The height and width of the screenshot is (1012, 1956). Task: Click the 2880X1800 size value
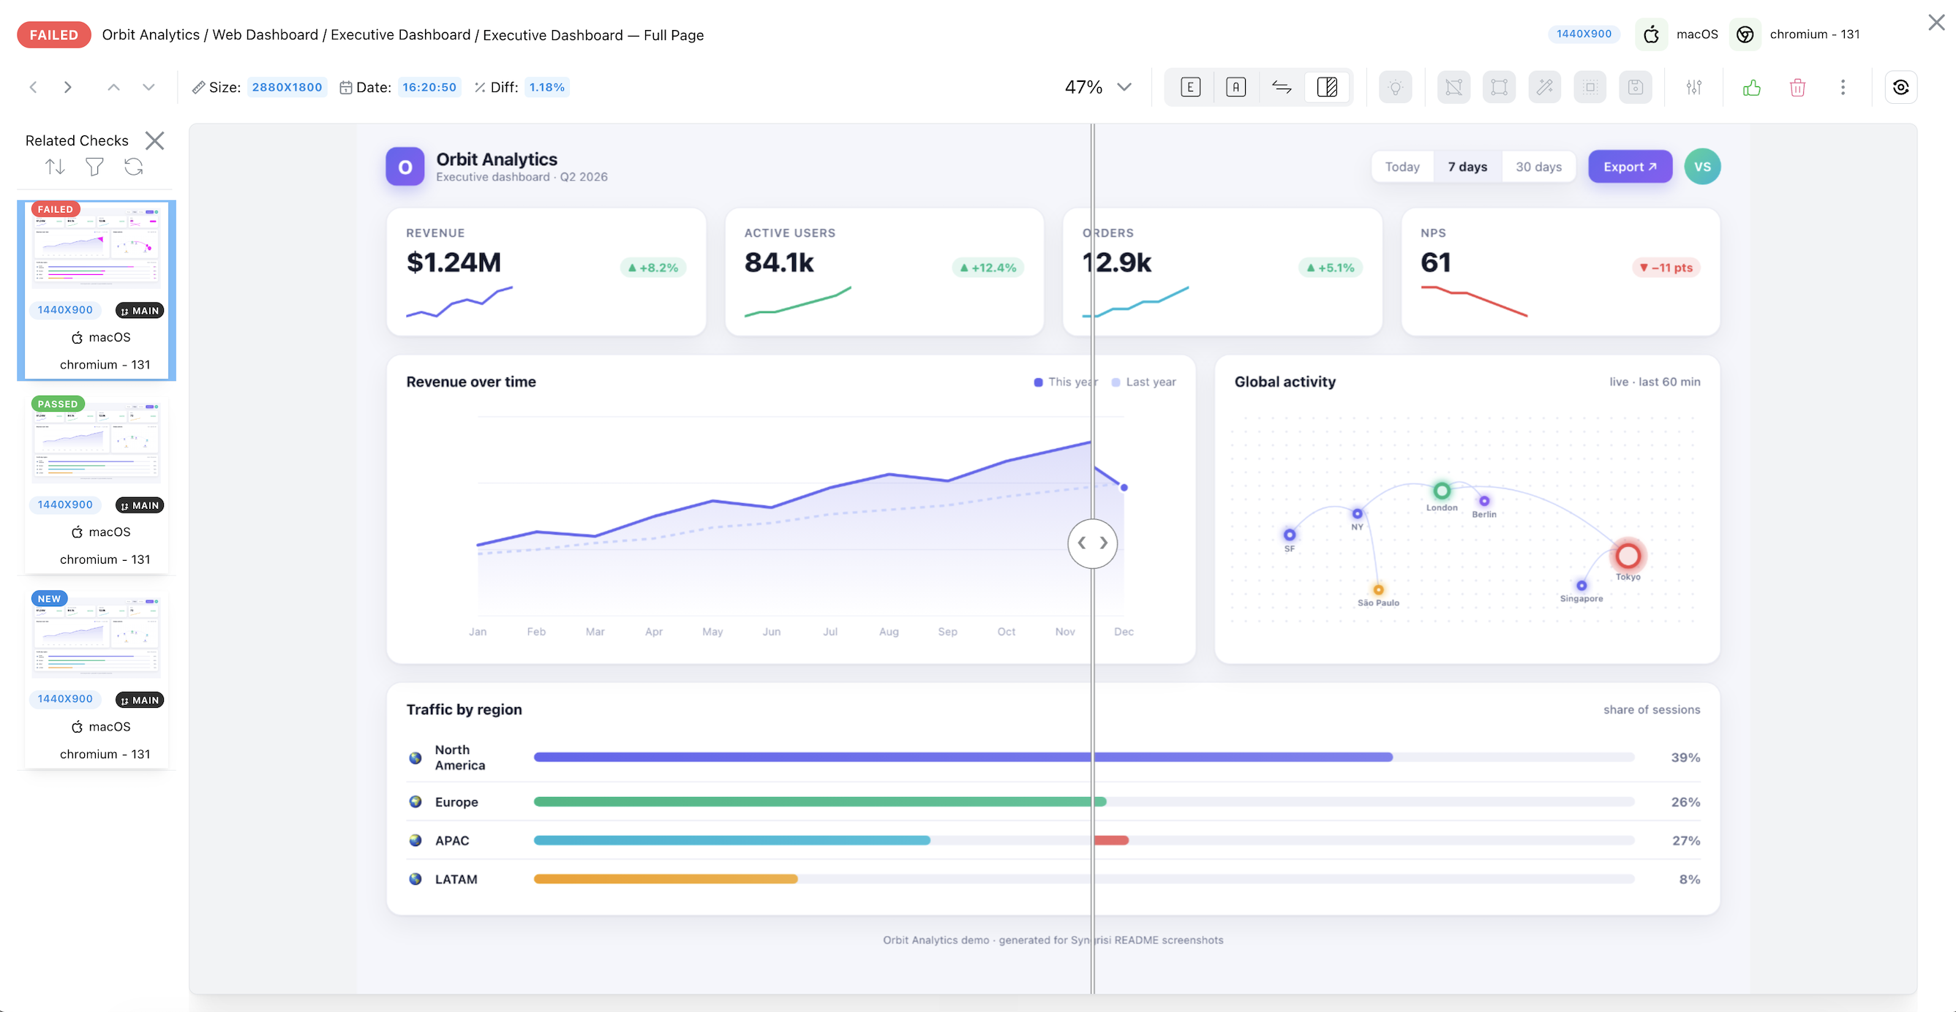tap(287, 87)
